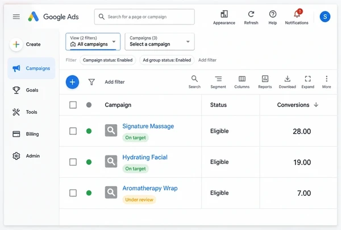Toggle select-all campaigns checkbox
The width and height of the screenshot is (341, 230).
coord(73,105)
